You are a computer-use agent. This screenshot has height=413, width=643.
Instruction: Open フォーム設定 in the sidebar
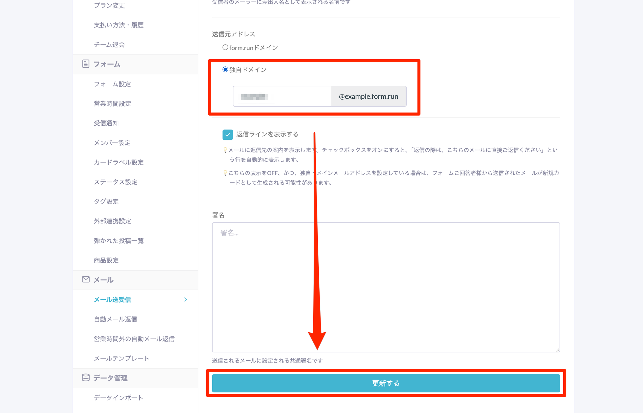click(x=112, y=84)
